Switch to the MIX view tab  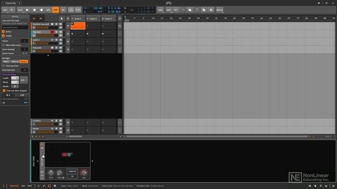click(23, 186)
